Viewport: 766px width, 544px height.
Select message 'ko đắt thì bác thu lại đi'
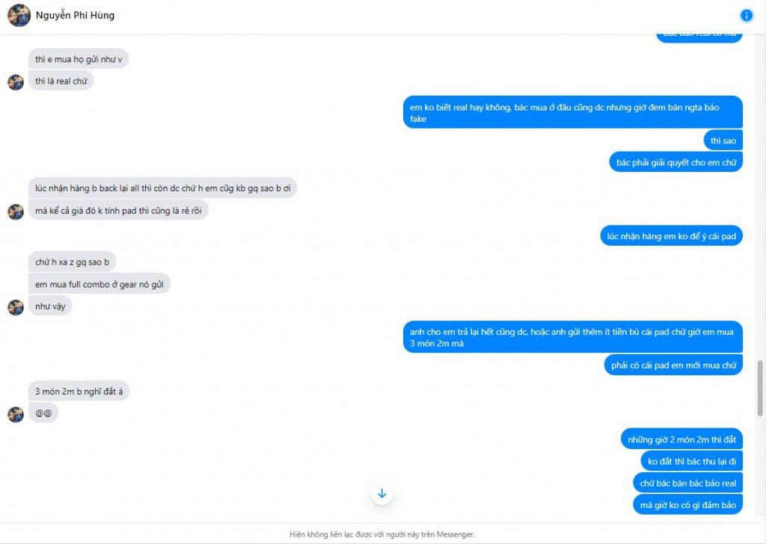pyautogui.click(x=692, y=461)
